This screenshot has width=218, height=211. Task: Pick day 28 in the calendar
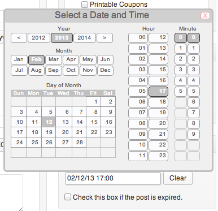coord(79,143)
